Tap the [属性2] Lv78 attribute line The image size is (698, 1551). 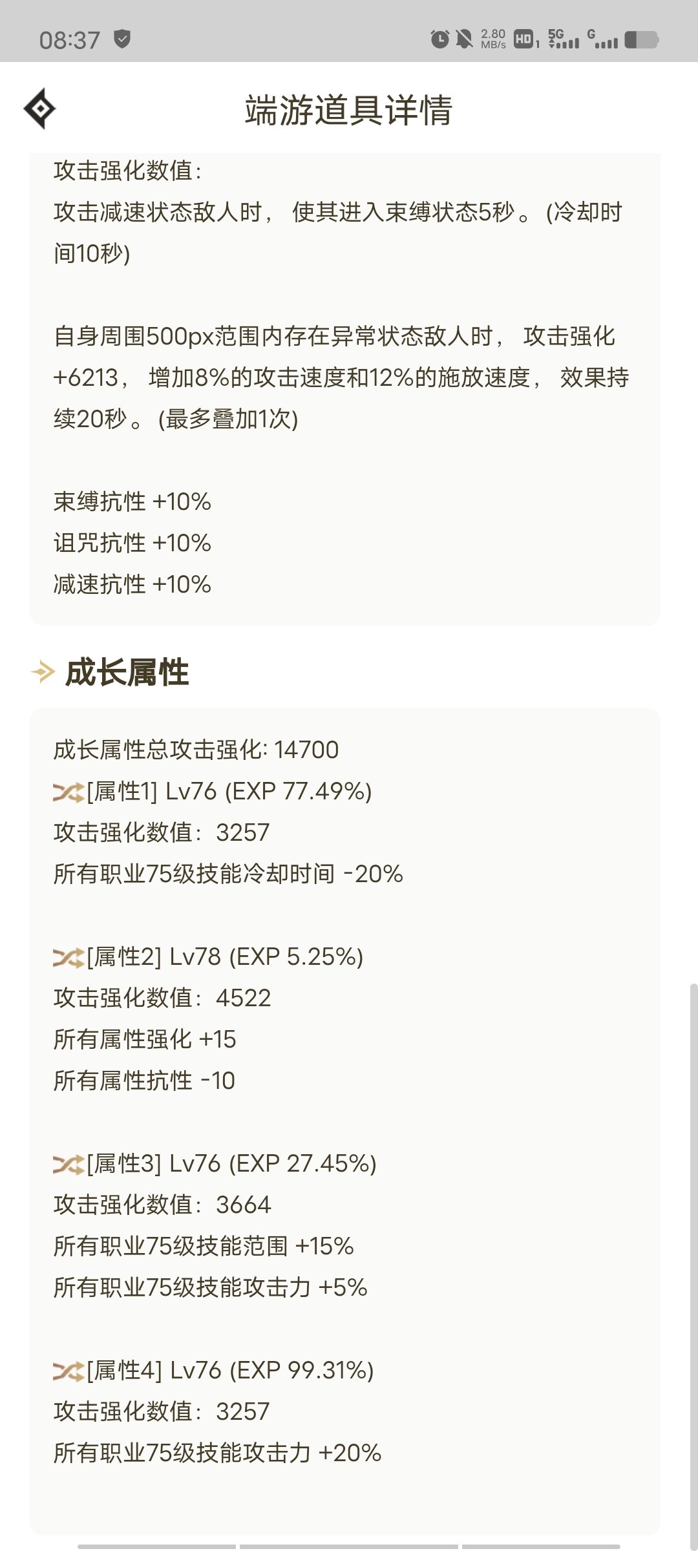[x=226, y=957]
